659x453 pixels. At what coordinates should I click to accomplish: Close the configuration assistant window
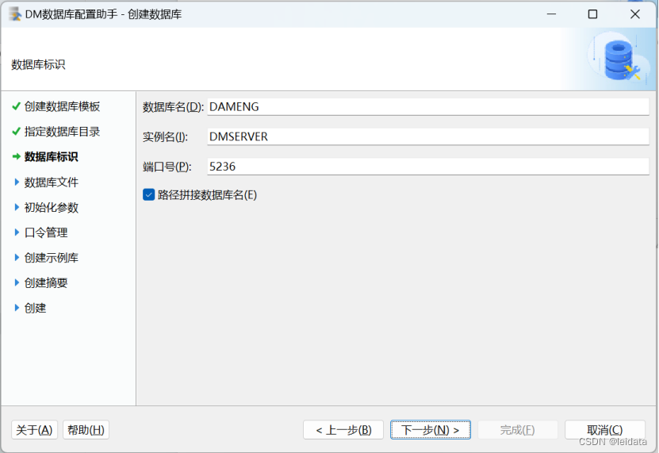pos(635,14)
